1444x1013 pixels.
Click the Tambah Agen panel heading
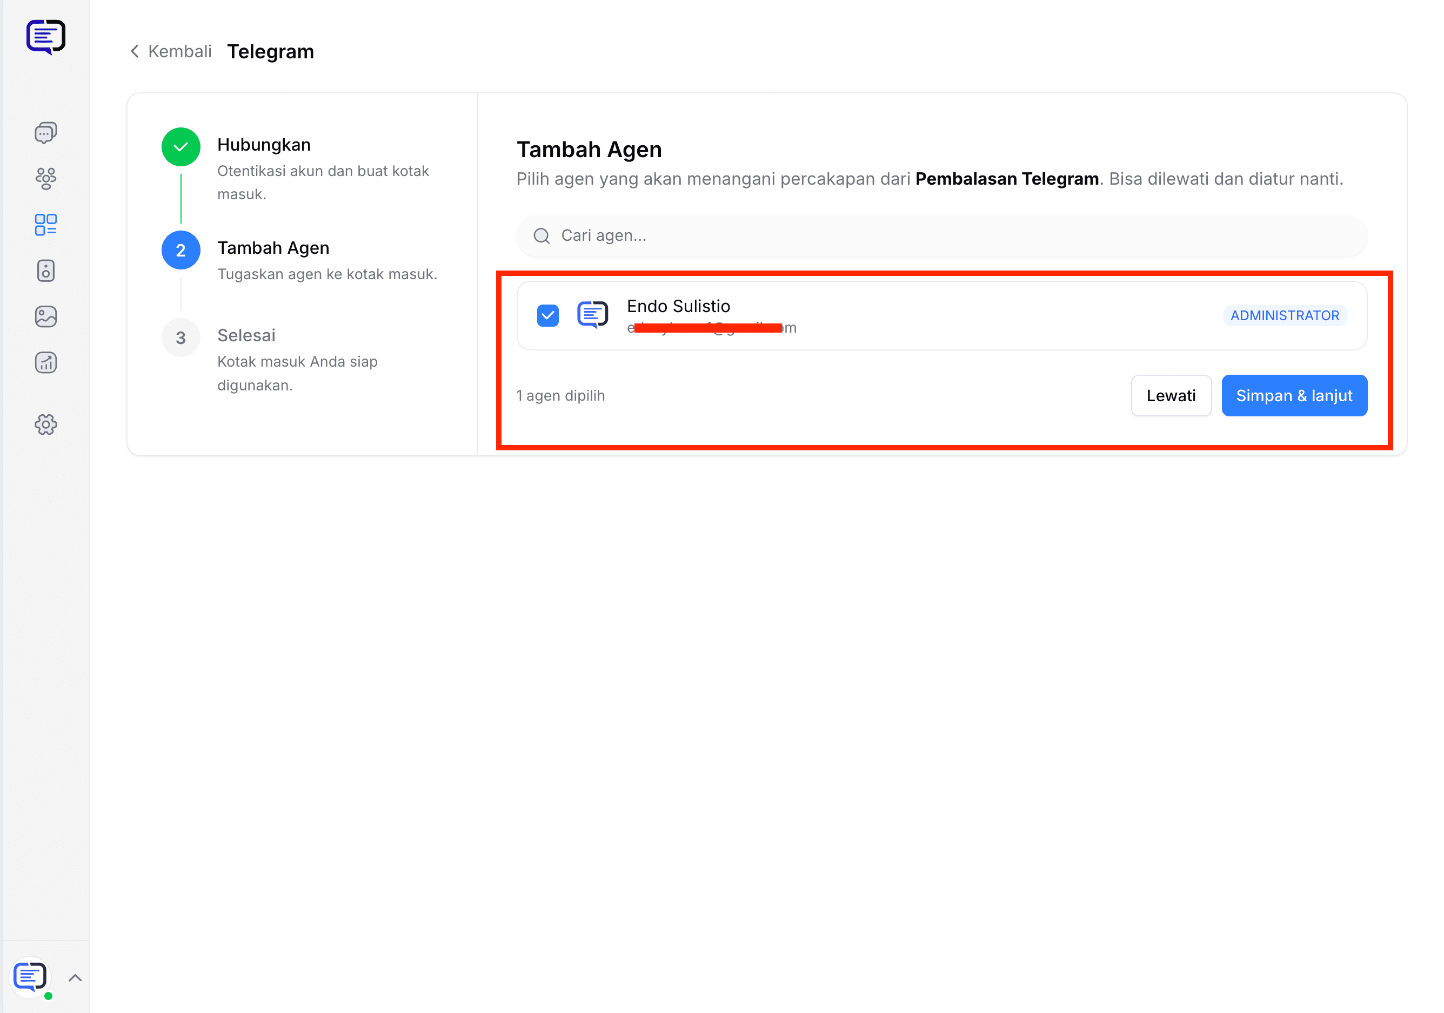tap(589, 150)
